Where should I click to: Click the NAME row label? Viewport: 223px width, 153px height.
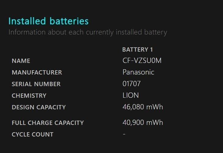coord(21,61)
